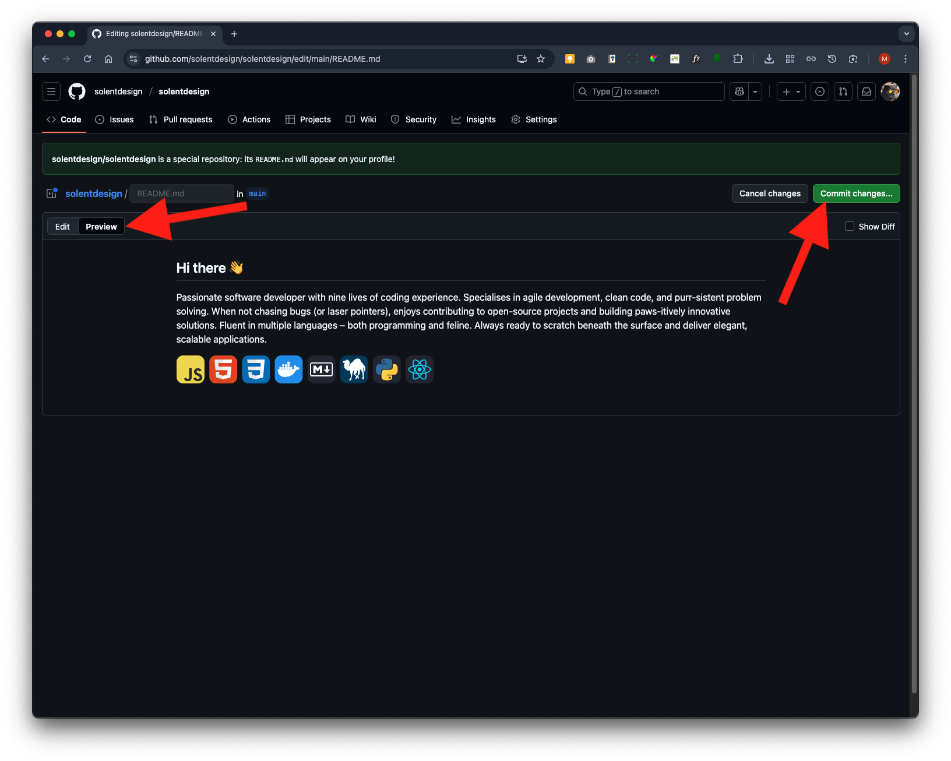Expand the browser tab list chevron
The width and height of the screenshot is (951, 761).
(x=906, y=34)
